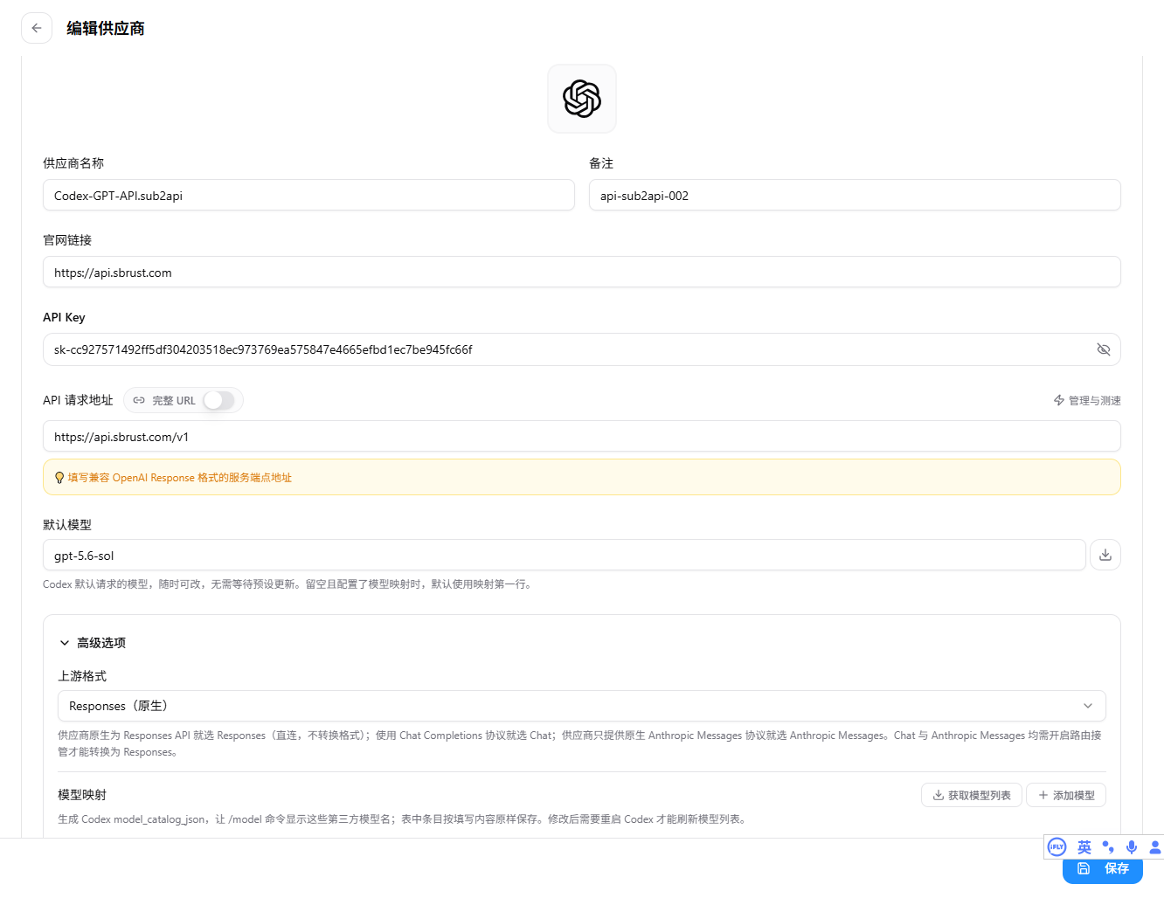Click the lightbulb icon in the yellow hint
1164x898 pixels.
click(59, 478)
